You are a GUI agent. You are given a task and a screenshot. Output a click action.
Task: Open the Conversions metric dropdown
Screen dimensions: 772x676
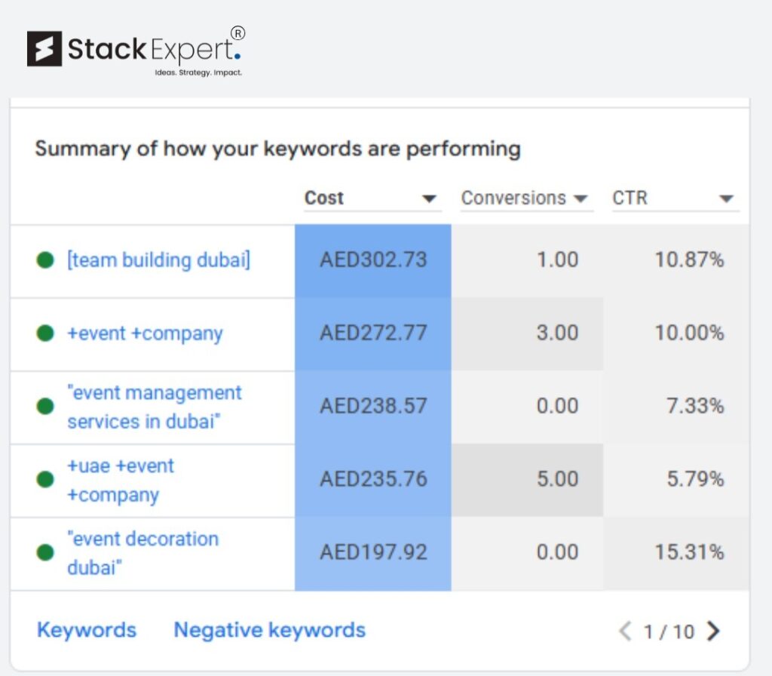tap(581, 198)
